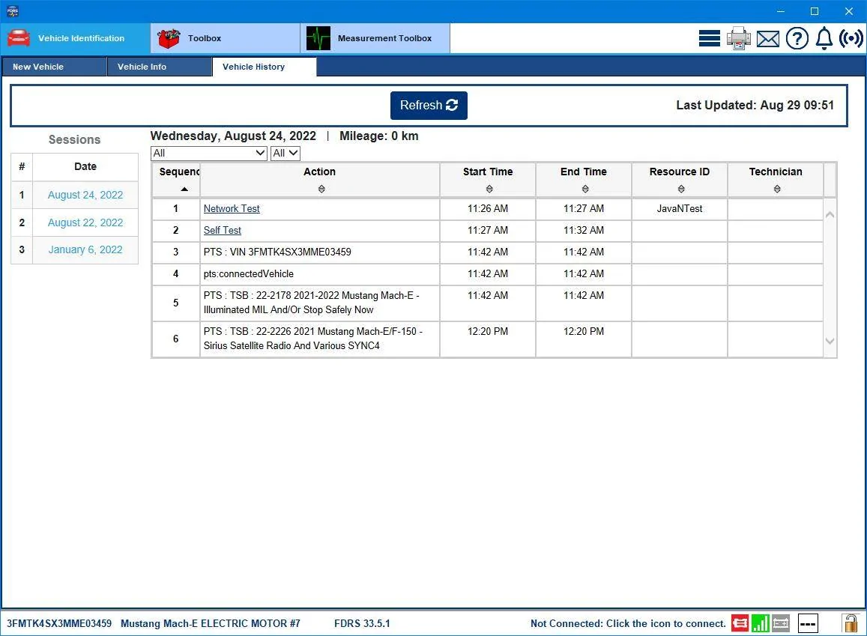The width and height of the screenshot is (867, 636).
Task: Click the TSB 22-2226 Sirius Satellite row
Action: pyautogui.click(x=487, y=339)
